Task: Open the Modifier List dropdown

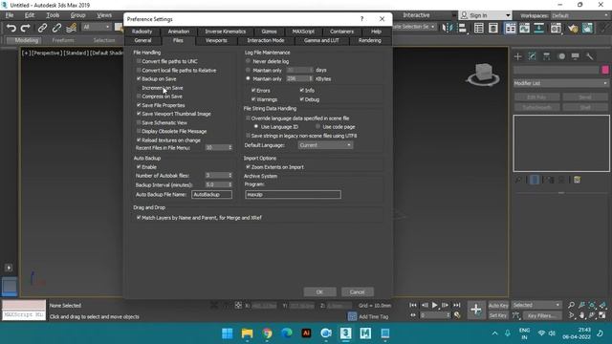Action: click(x=561, y=83)
